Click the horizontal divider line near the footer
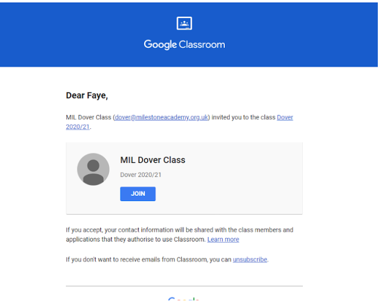 (x=184, y=286)
